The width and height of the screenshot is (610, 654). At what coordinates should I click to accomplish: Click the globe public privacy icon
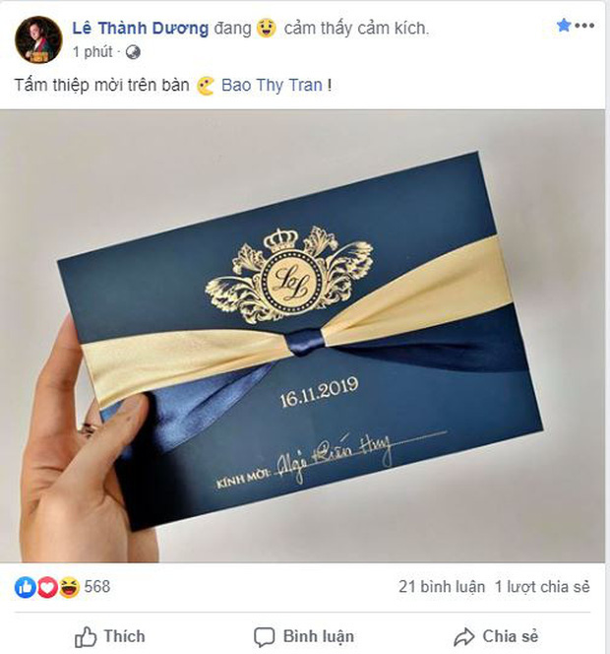coord(133,52)
